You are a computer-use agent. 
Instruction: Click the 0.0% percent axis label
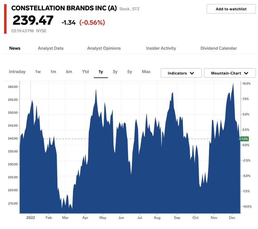(246, 145)
